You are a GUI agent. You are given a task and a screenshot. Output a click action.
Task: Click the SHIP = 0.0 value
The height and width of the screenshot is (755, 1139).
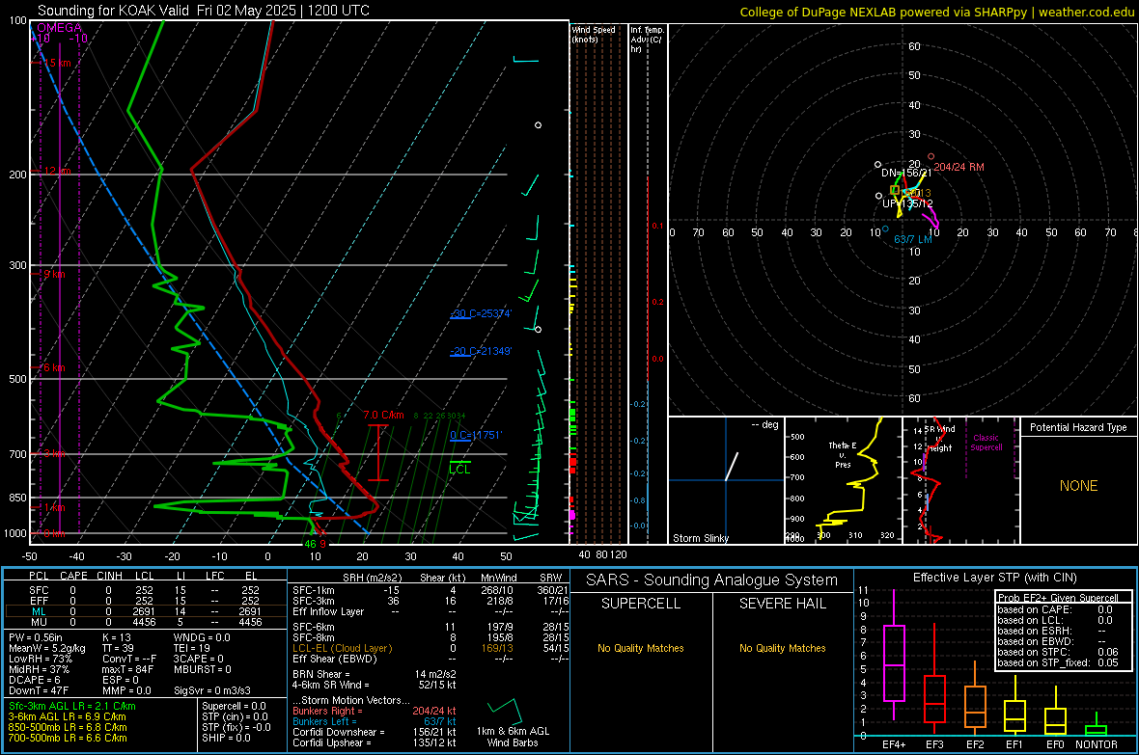click(x=226, y=739)
